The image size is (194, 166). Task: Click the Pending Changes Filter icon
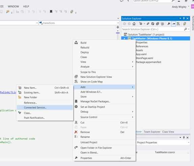pyautogui.click(x=141, y=24)
